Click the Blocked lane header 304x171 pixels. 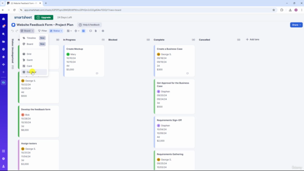[x=113, y=40]
